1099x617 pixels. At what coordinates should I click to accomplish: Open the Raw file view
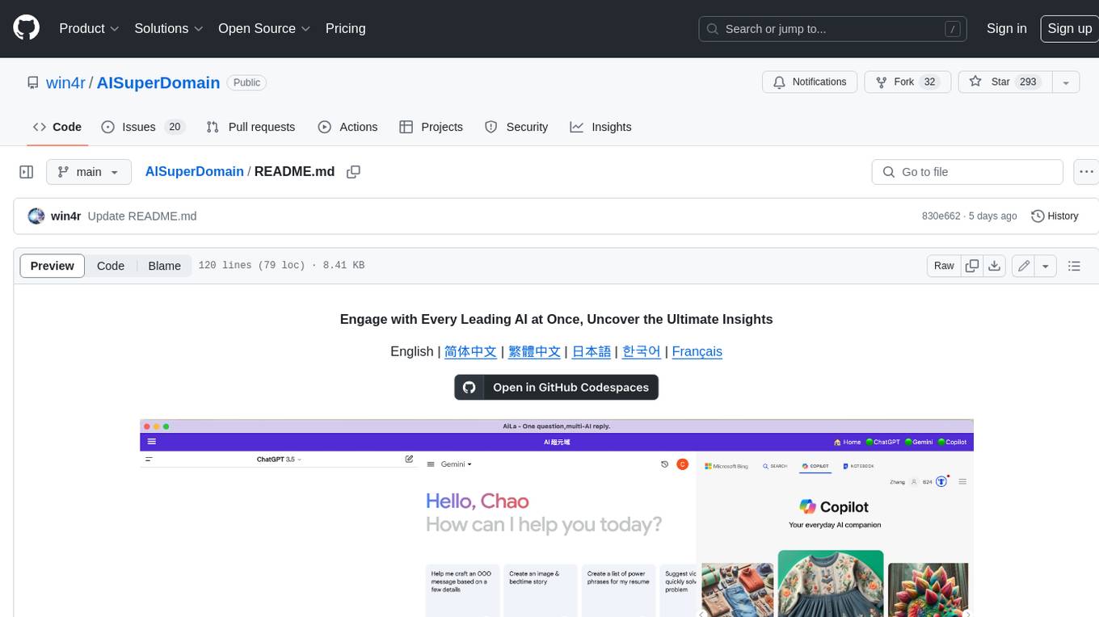pyautogui.click(x=944, y=266)
